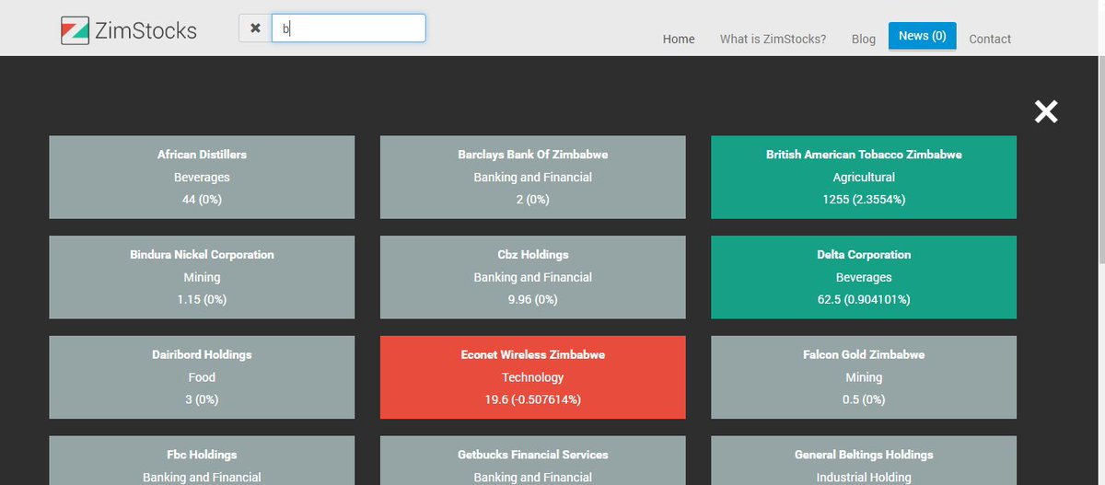
Task: Select the African Distillers card
Action: tap(202, 178)
